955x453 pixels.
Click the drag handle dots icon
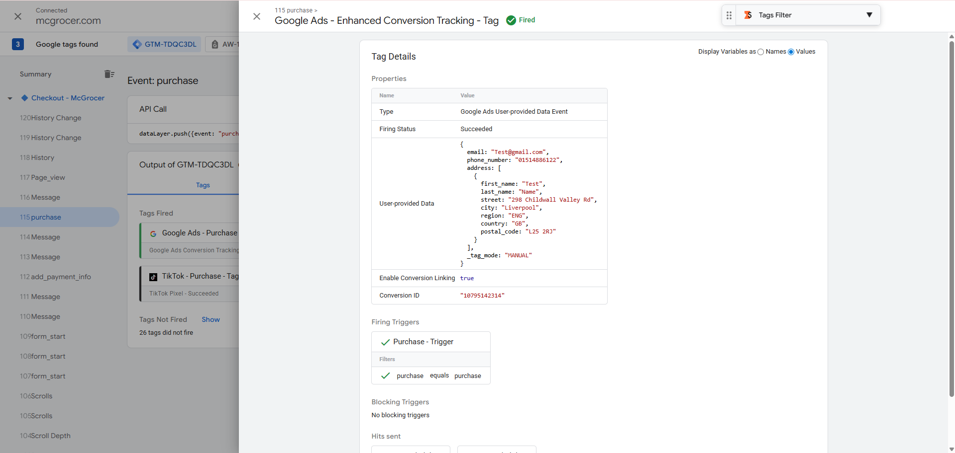[729, 15]
